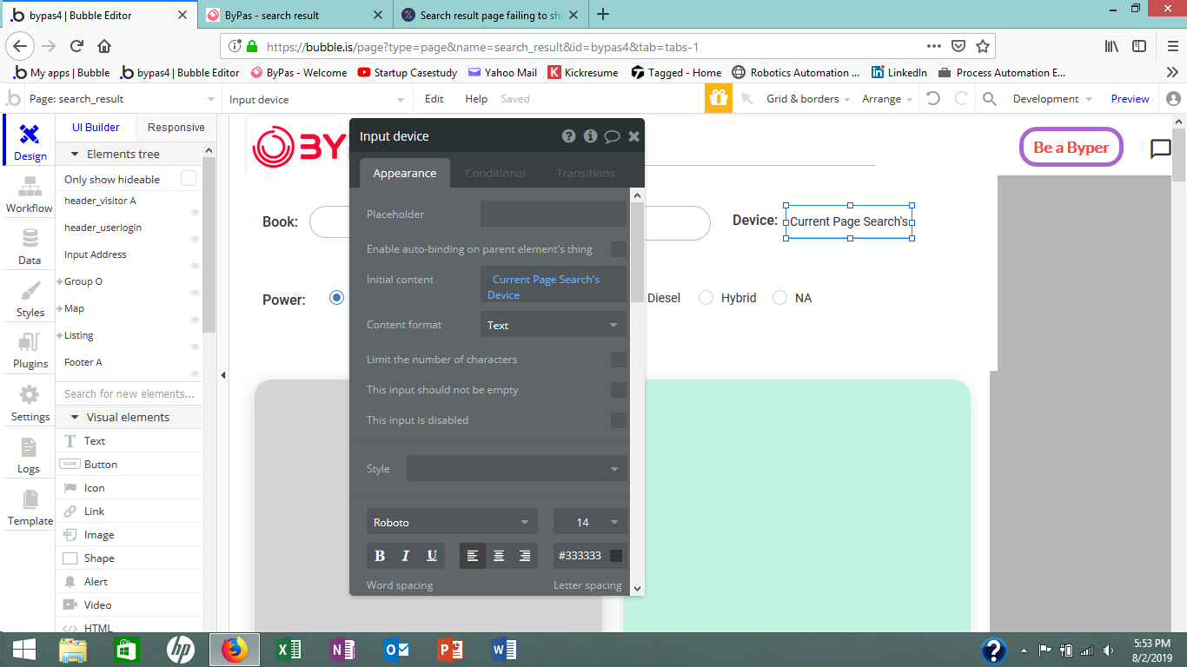This screenshot has width=1187, height=667.
Task: Click the Preview link
Action: 1130,99
